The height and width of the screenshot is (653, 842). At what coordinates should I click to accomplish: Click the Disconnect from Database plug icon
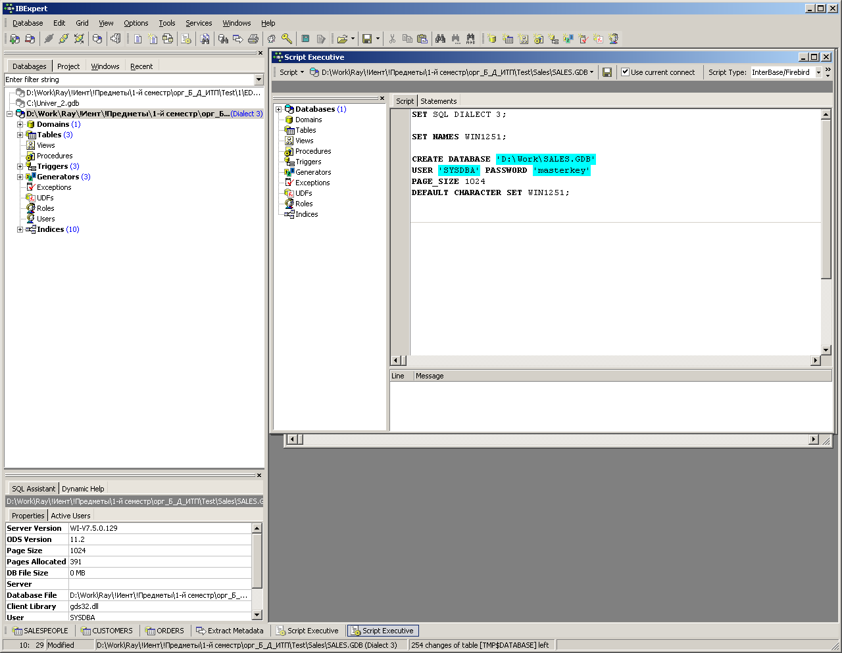[63, 39]
